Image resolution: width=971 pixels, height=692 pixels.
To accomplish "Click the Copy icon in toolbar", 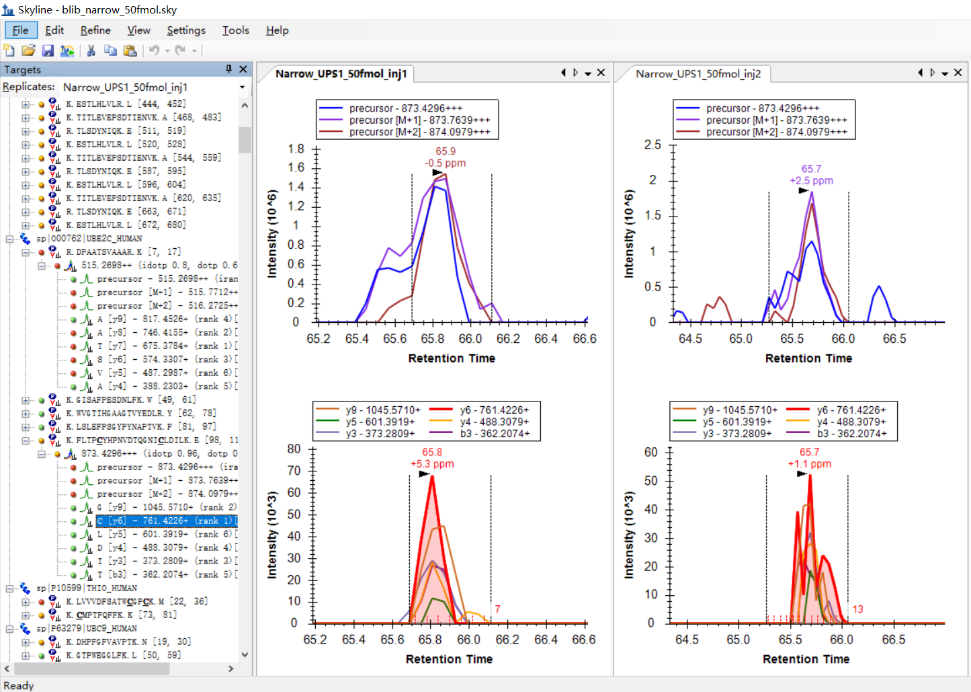I will [111, 50].
